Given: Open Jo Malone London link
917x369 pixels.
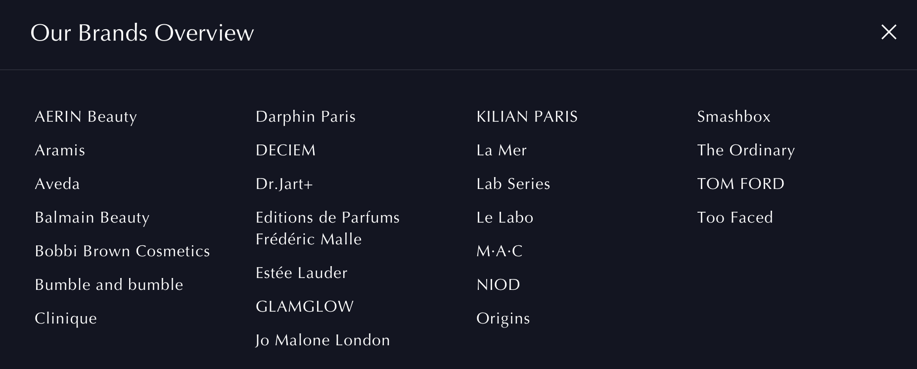Looking at the screenshot, I should (322, 340).
